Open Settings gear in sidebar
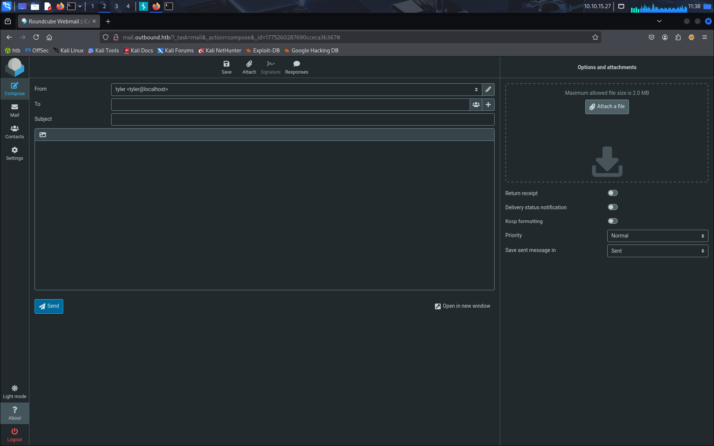 click(x=15, y=153)
